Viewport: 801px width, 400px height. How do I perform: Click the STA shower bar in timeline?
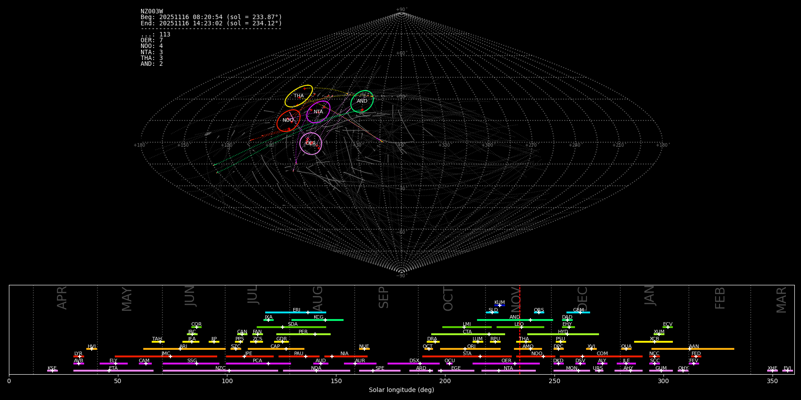(x=467, y=356)
